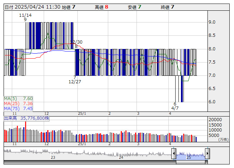Click the 20000 volume axis label
The height and width of the screenshot is (168, 234).
pyautogui.click(x=215, y=120)
